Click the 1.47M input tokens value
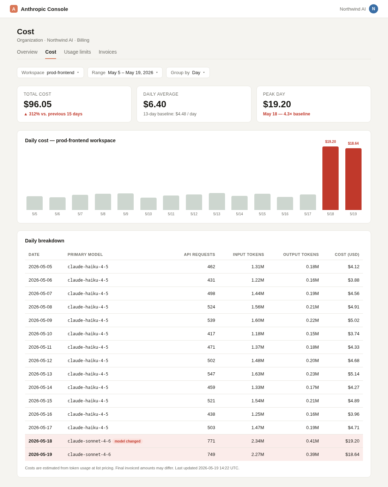This screenshot has height=487, width=388. (258, 428)
